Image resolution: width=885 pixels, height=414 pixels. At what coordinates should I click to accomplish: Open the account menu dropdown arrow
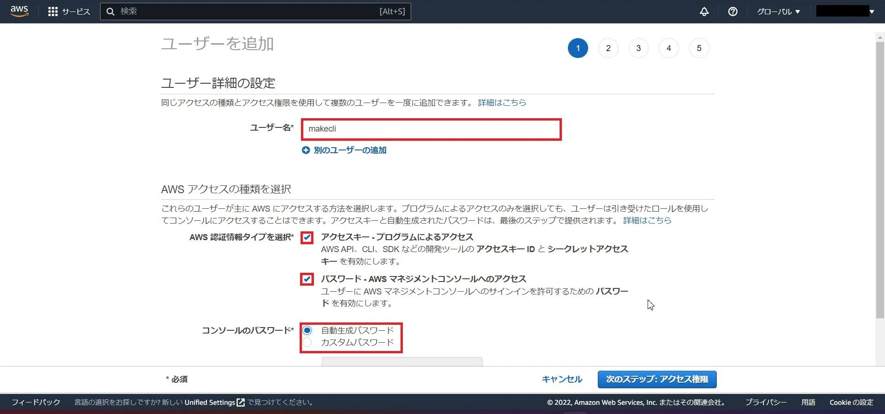(x=872, y=11)
